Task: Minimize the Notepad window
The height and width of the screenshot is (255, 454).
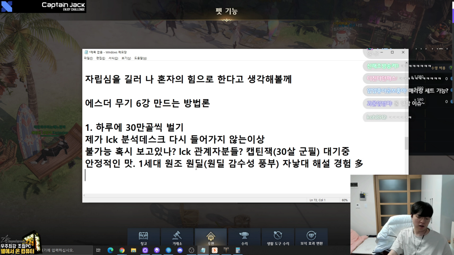Action: coord(381,52)
